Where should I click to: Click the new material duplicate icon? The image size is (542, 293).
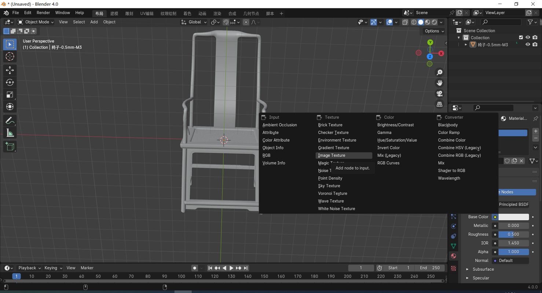click(514, 161)
